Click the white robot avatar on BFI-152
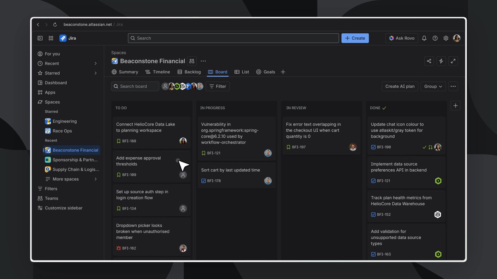The image size is (497, 279). pyautogui.click(x=438, y=214)
